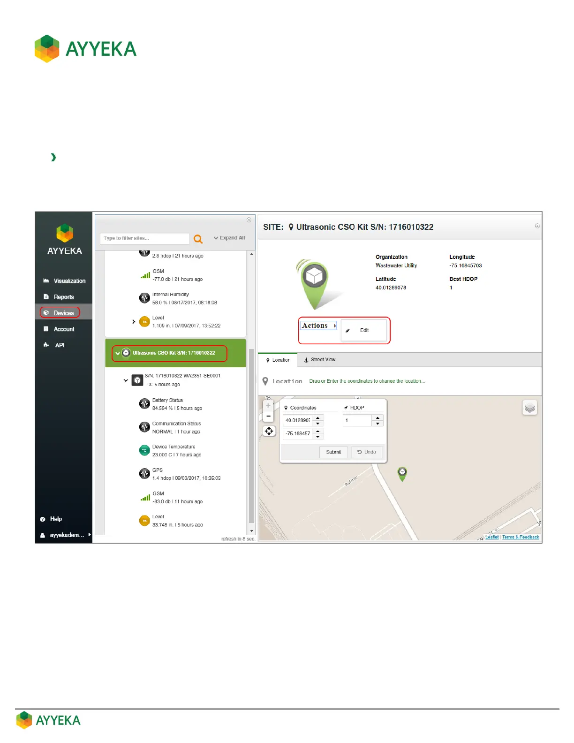Increase longitude with up stepper

coord(318,431)
